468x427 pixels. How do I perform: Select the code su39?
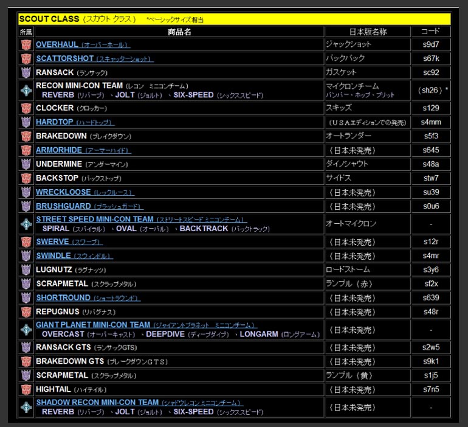click(x=431, y=192)
